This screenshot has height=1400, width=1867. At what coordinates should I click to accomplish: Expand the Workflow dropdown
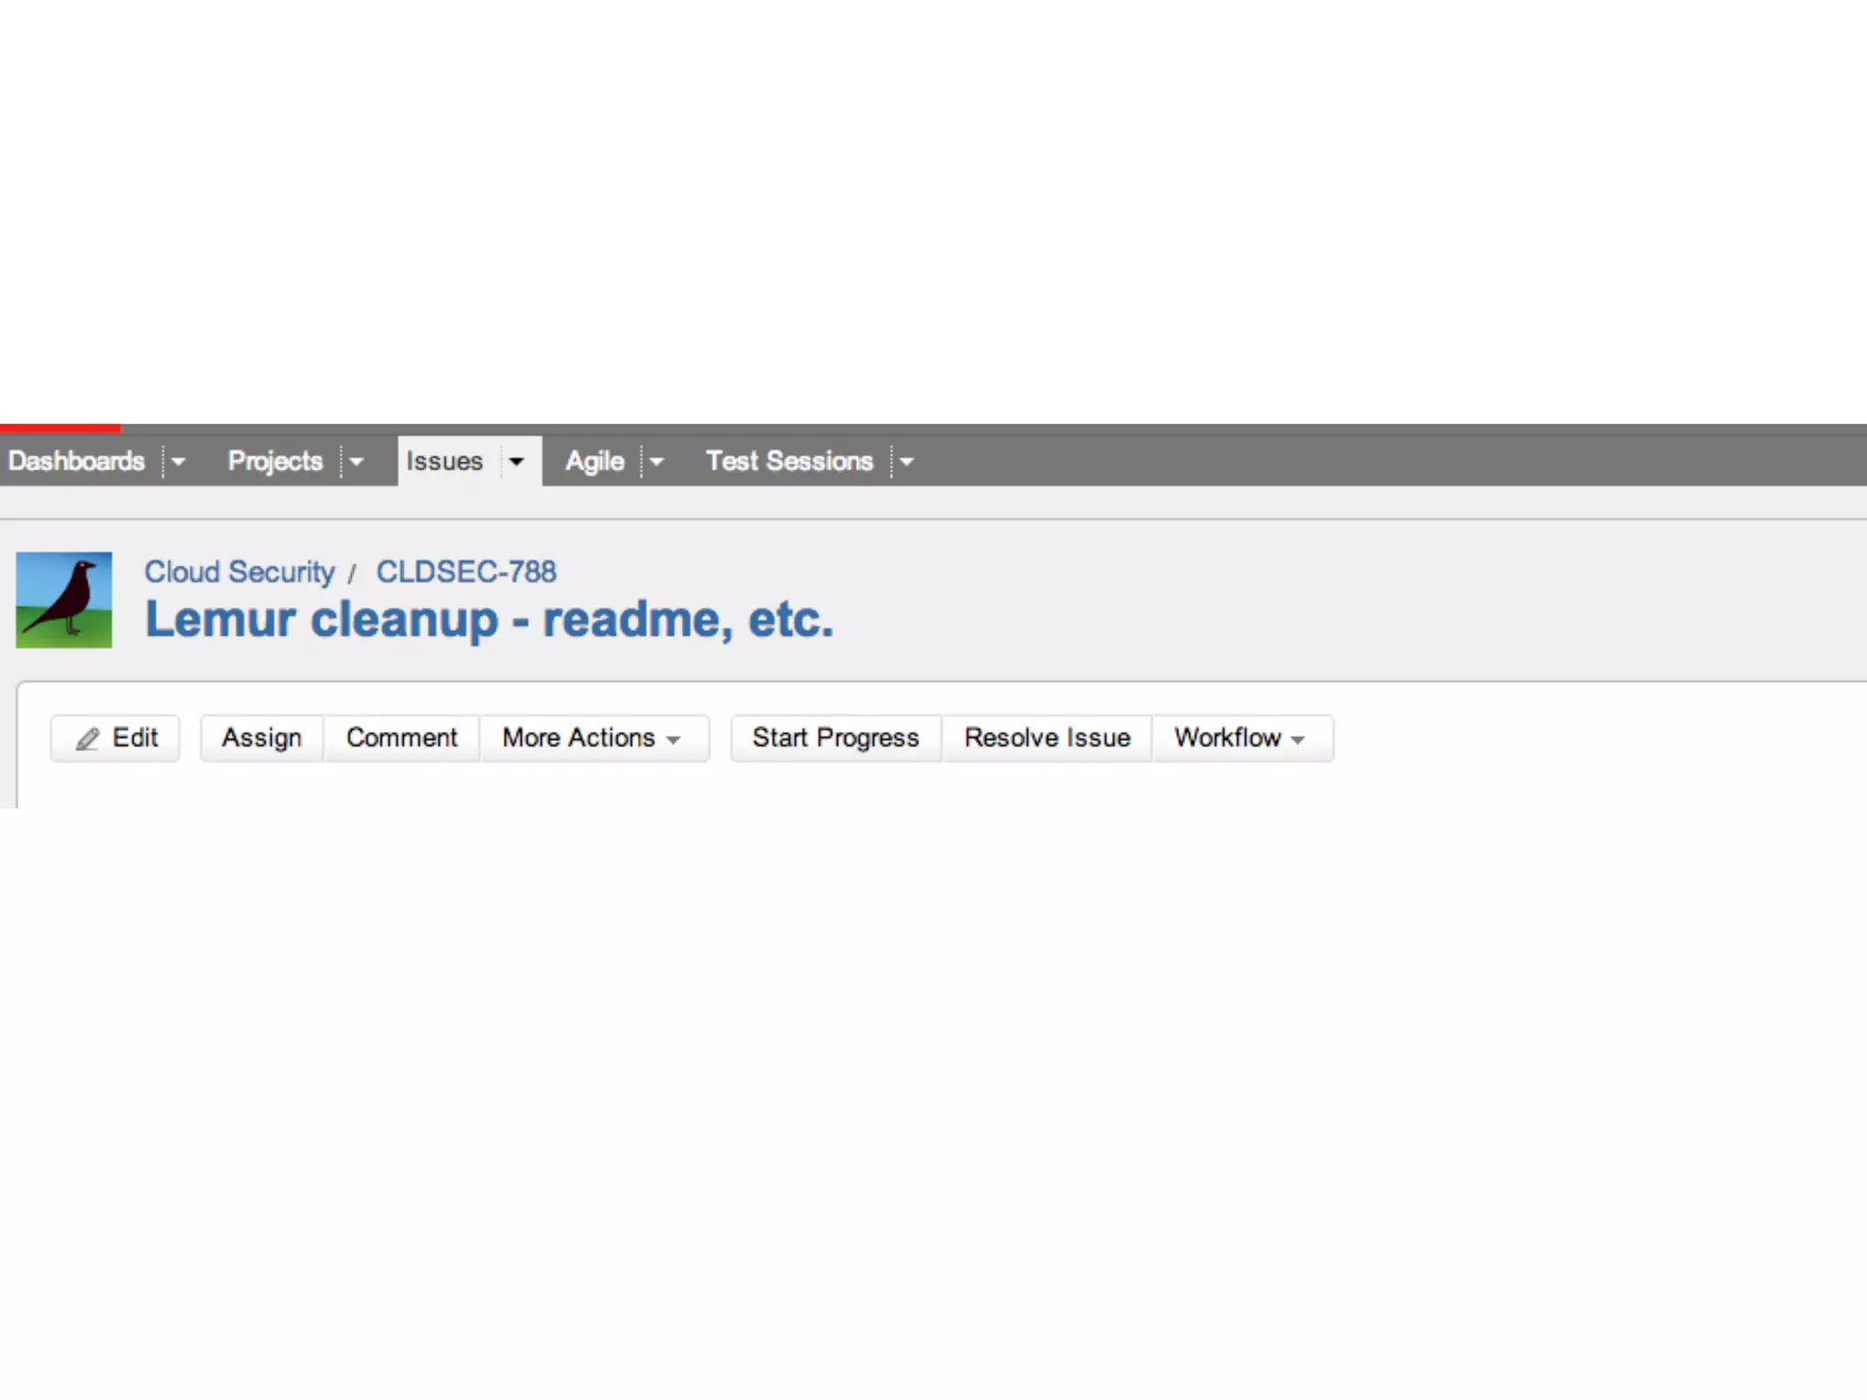coord(1241,737)
